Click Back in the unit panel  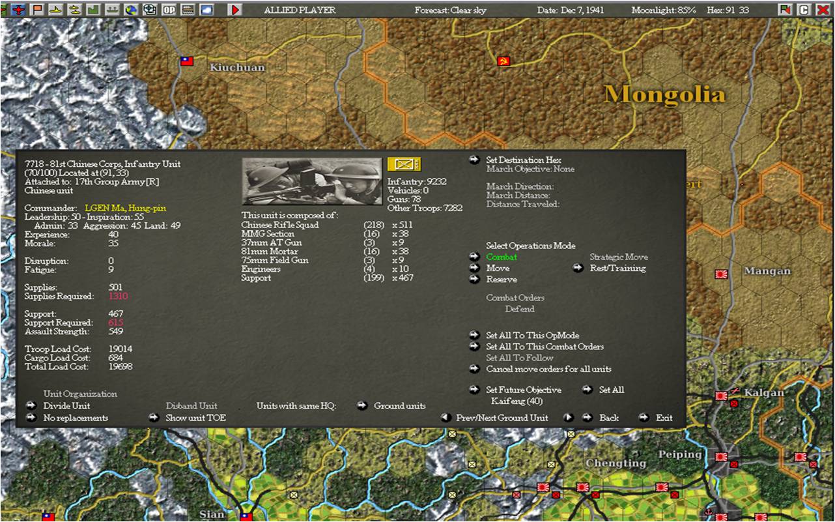coord(608,418)
